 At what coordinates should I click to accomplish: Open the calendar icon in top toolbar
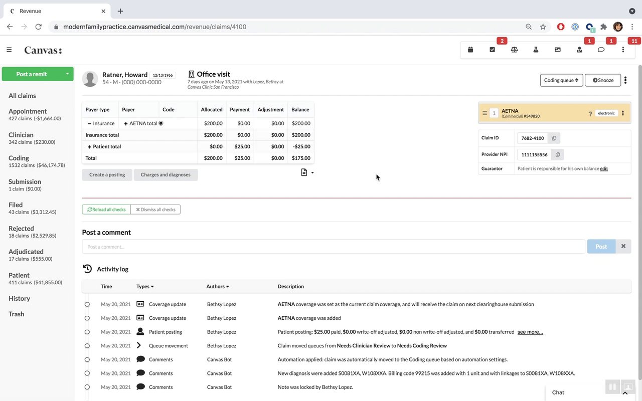coord(470,50)
